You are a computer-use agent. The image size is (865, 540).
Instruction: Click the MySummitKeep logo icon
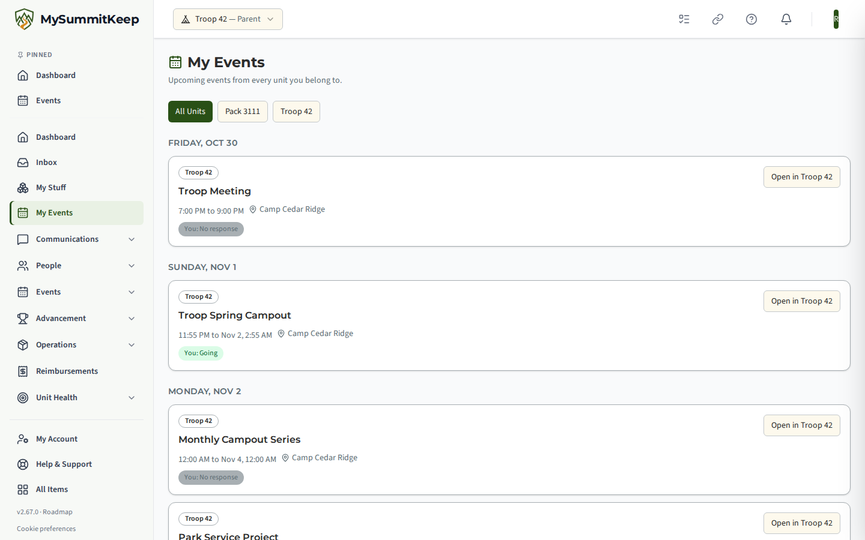pos(24,19)
